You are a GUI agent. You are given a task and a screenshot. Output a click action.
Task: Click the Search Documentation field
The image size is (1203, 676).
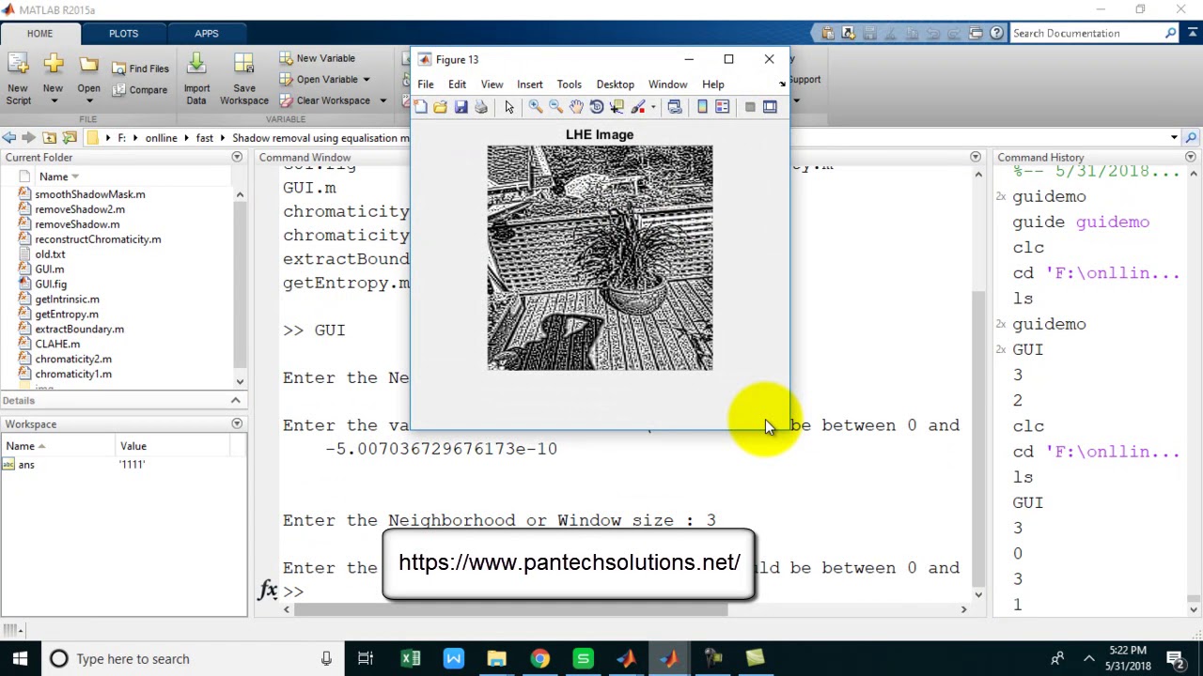[1086, 33]
